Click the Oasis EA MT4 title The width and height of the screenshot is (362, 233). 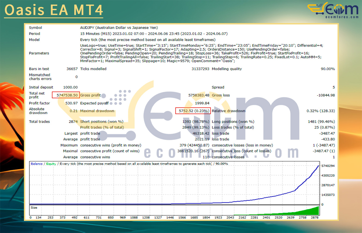[54, 10]
